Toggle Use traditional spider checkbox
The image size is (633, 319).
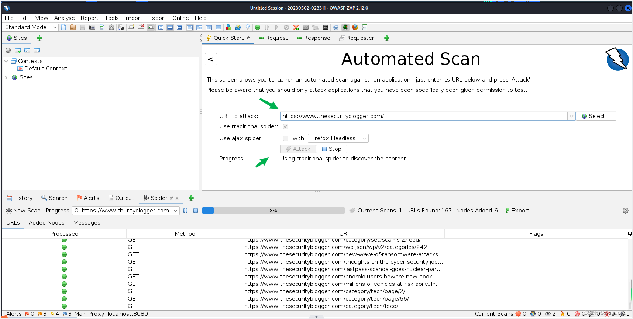[x=286, y=126]
